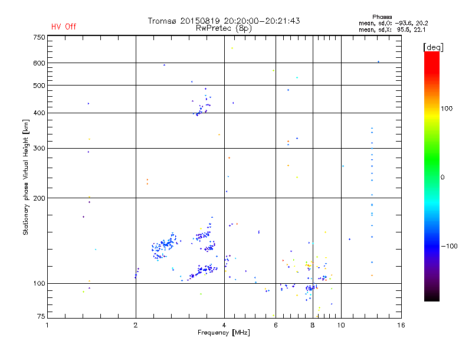
Task: Click the y-axis tick label "300"
Action: coord(39,149)
